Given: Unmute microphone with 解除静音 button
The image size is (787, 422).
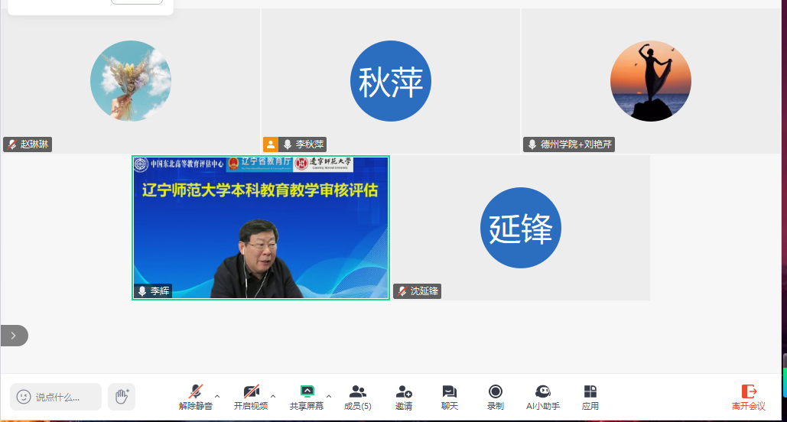Looking at the screenshot, I should 196,397.
